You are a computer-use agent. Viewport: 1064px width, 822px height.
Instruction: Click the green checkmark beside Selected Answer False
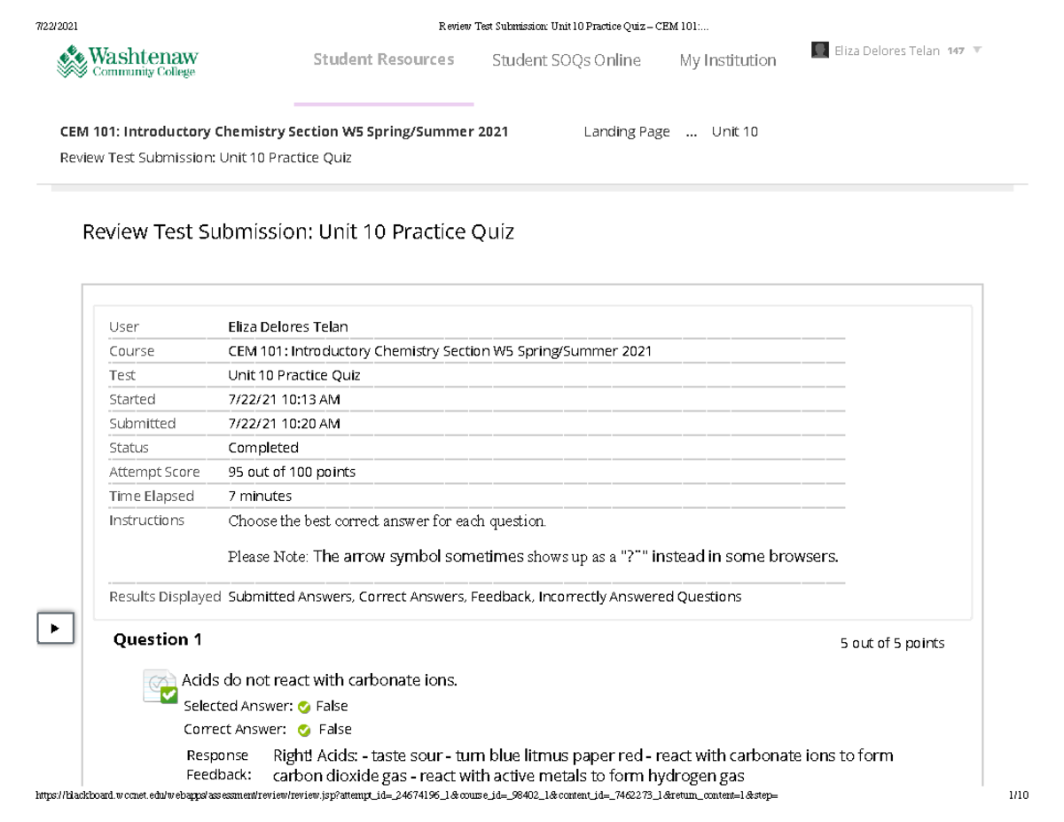point(301,706)
